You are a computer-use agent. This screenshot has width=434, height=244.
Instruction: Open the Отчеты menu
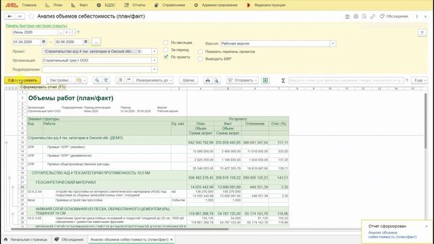(x=135, y=5)
